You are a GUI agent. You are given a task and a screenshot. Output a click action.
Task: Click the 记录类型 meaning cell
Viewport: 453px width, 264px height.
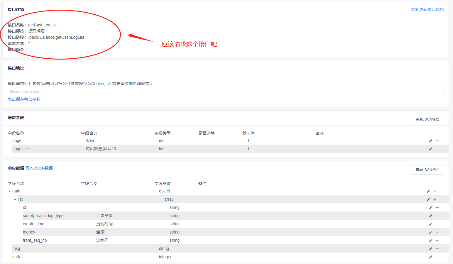[x=104, y=216]
